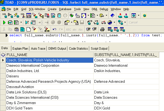The image size is (164, 111).
Task: Click the lowercase abc icon
Action: click(x=75, y=30)
